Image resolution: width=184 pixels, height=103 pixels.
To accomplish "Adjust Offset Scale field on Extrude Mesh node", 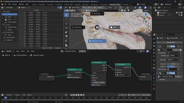I will (x=99, y=83).
